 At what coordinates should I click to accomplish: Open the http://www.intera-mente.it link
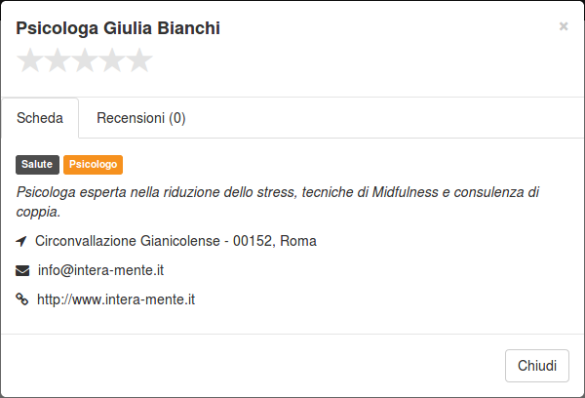coord(116,299)
